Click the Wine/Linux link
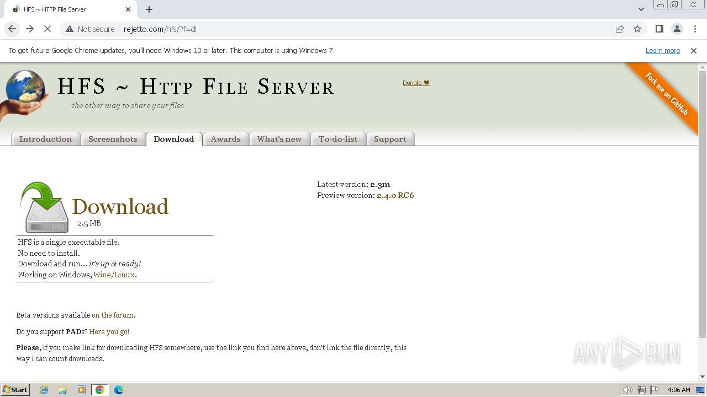Image resolution: width=707 pixels, height=397 pixels. 114,275
